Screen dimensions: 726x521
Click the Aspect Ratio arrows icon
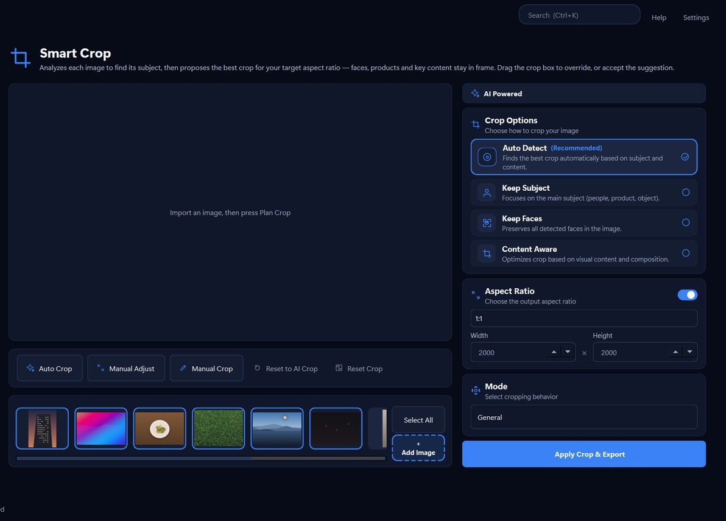[476, 295]
